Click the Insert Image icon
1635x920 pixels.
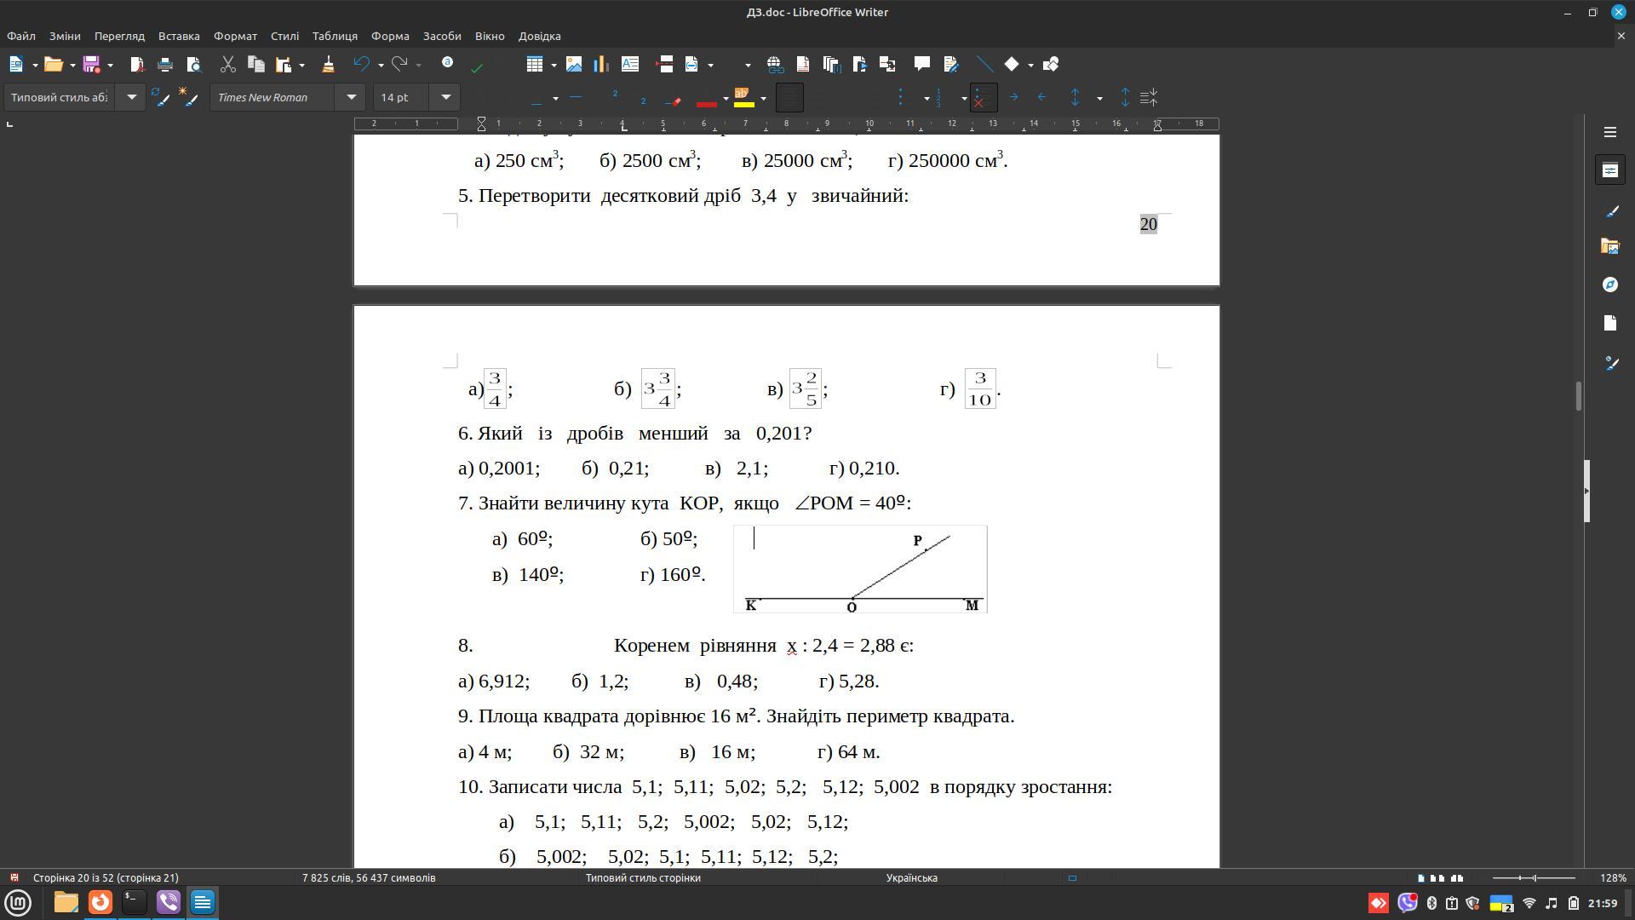click(573, 64)
